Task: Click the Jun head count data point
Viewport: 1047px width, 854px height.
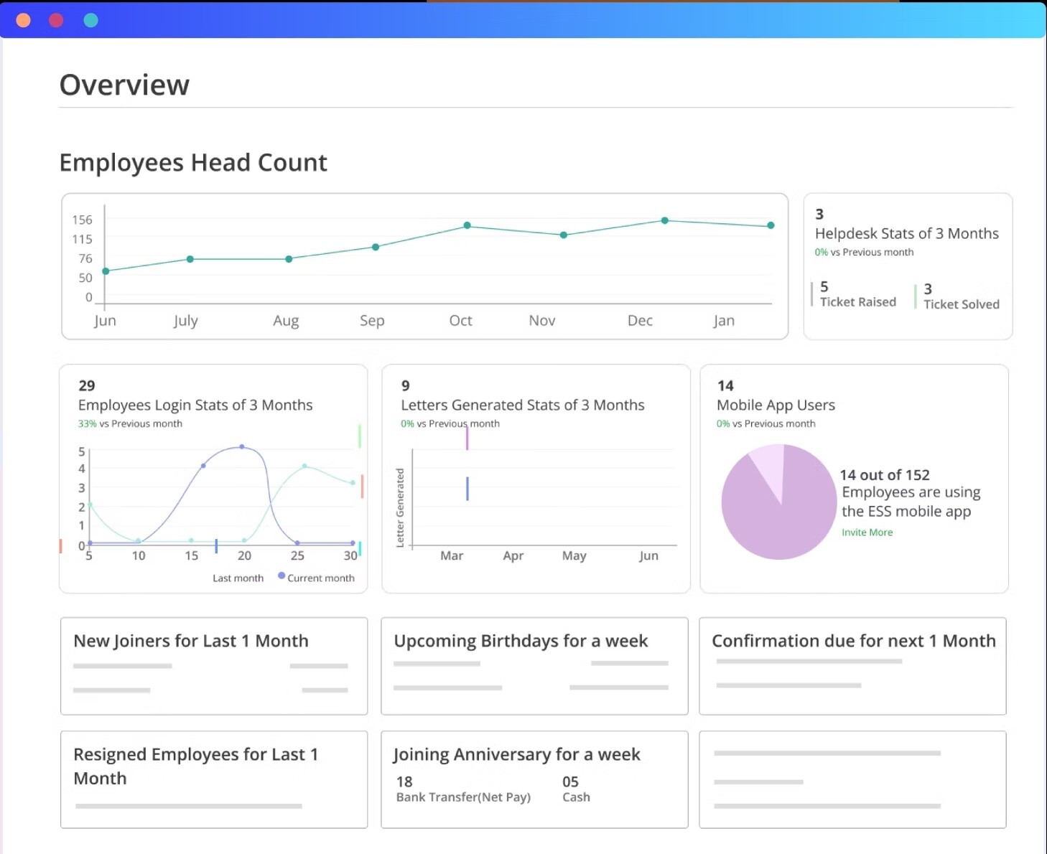Action: click(106, 271)
